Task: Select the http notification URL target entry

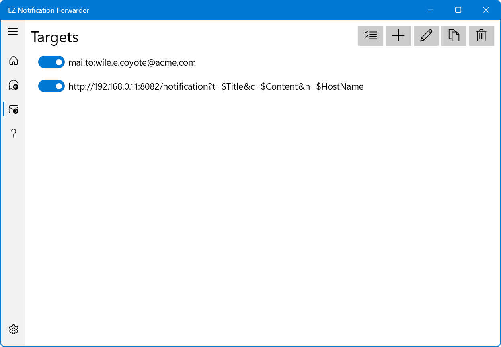Action: point(216,87)
